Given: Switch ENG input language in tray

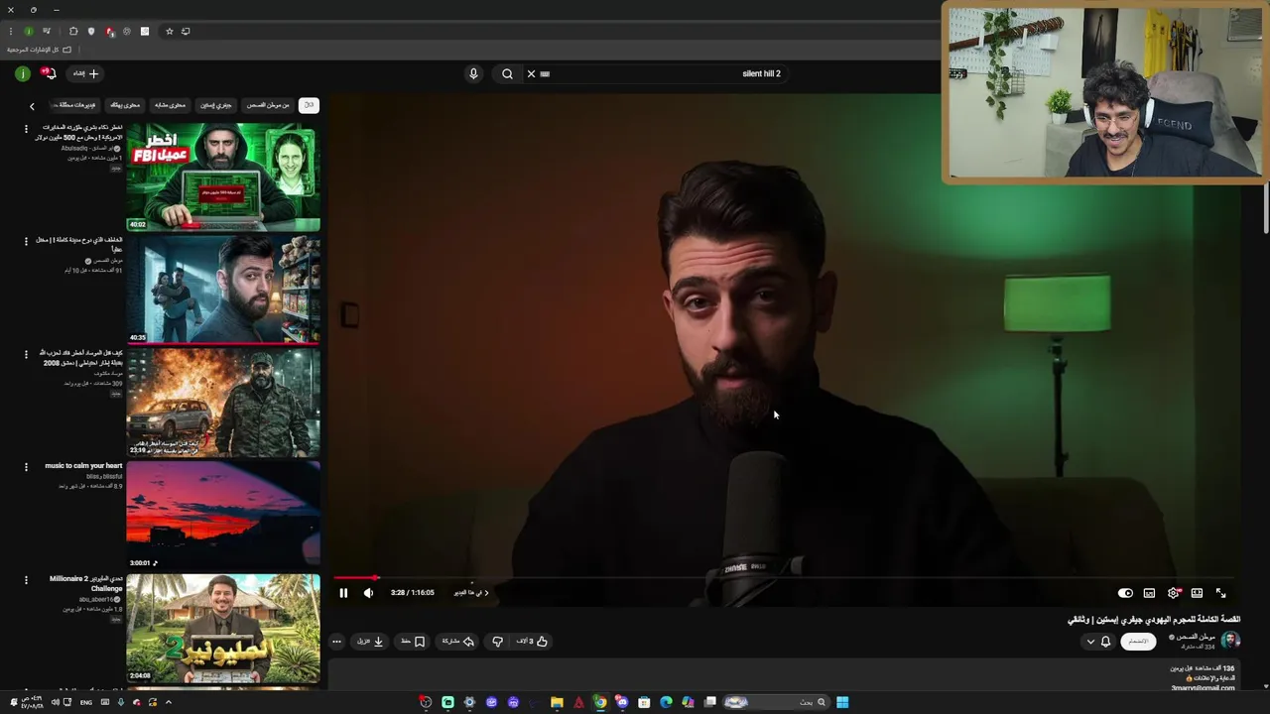Looking at the screenshot, I should coord(86,702).
